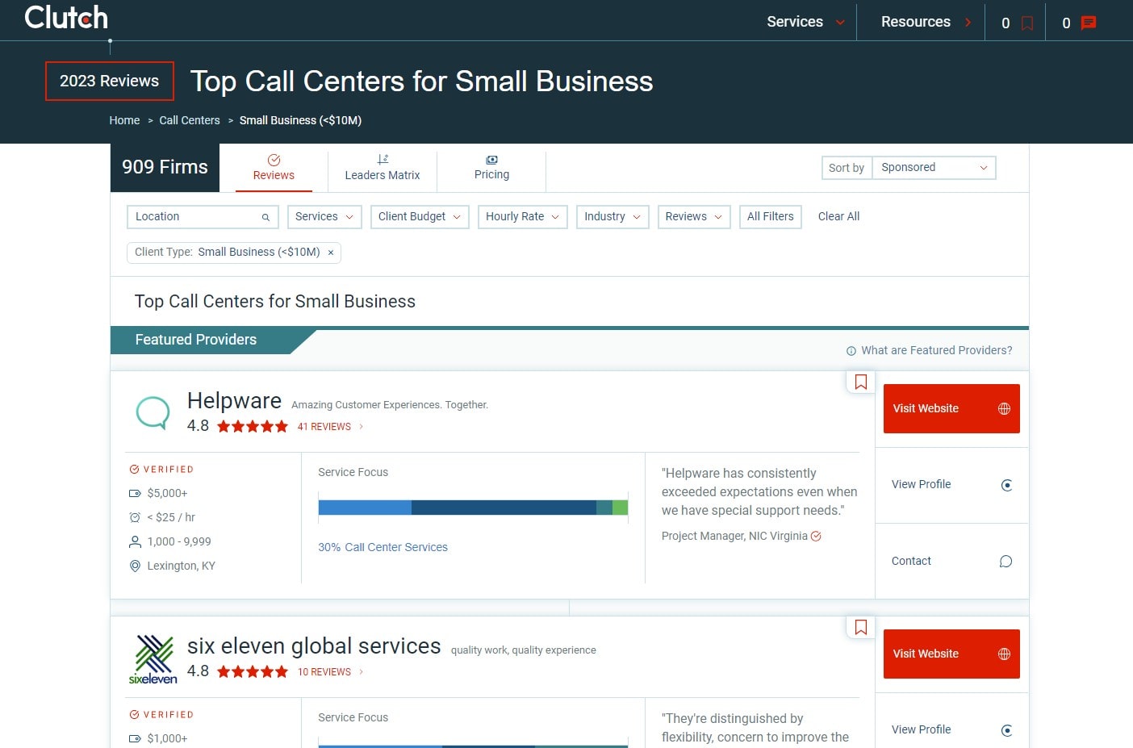Click the Location search input field
The image size is (1133, 748).
click(203, 217)
